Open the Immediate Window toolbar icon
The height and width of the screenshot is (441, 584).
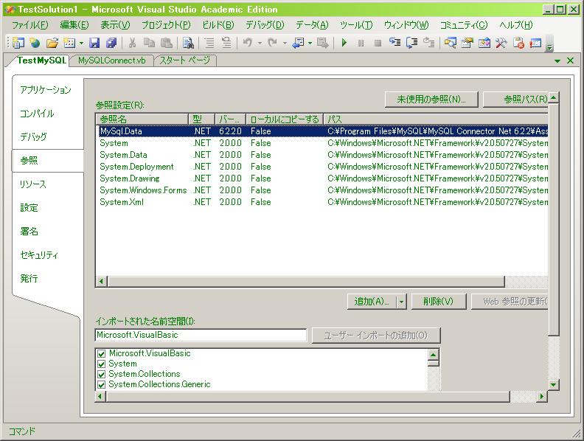pos(535,43)
